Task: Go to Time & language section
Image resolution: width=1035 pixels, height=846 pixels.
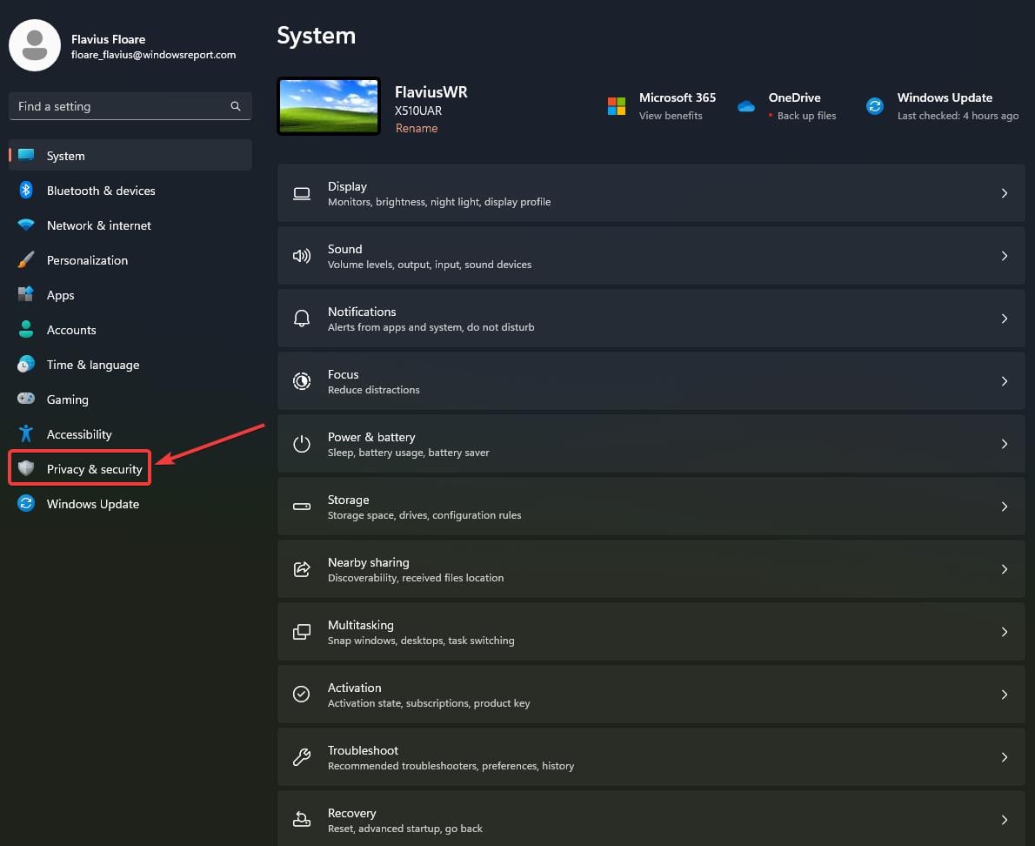Action: 92,365
